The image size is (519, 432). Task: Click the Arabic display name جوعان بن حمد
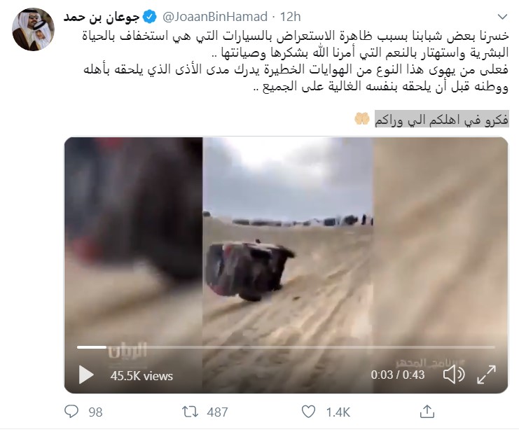(x=102, y=17)
